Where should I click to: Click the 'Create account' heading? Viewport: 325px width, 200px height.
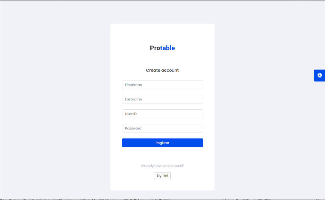click(162, 70)
